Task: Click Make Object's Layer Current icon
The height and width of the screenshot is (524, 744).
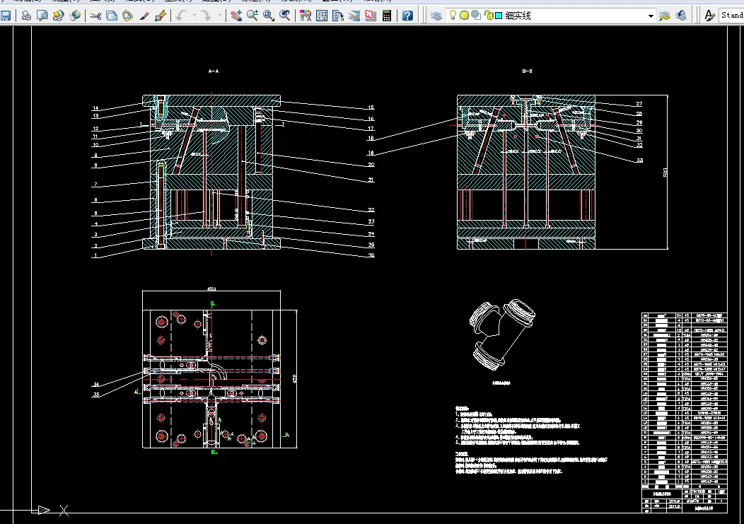Action: 664,16
